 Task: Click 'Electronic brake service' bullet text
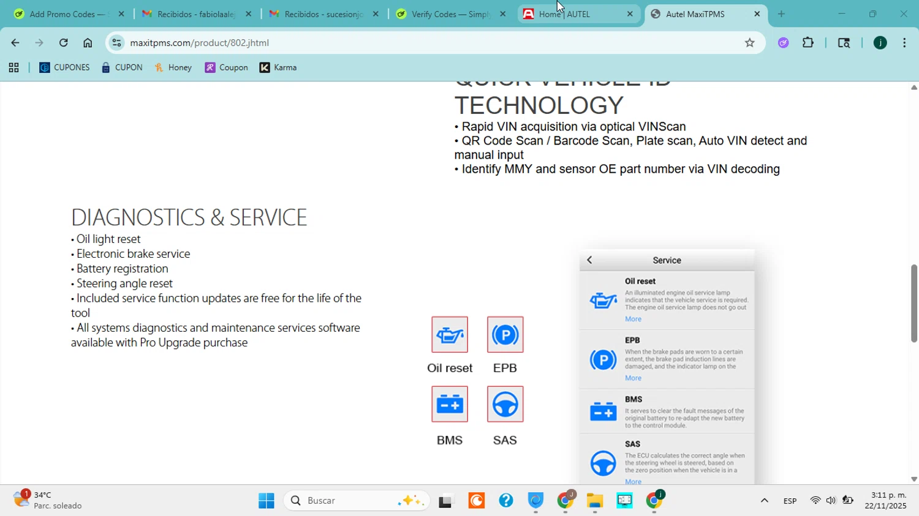click(134, 254)
